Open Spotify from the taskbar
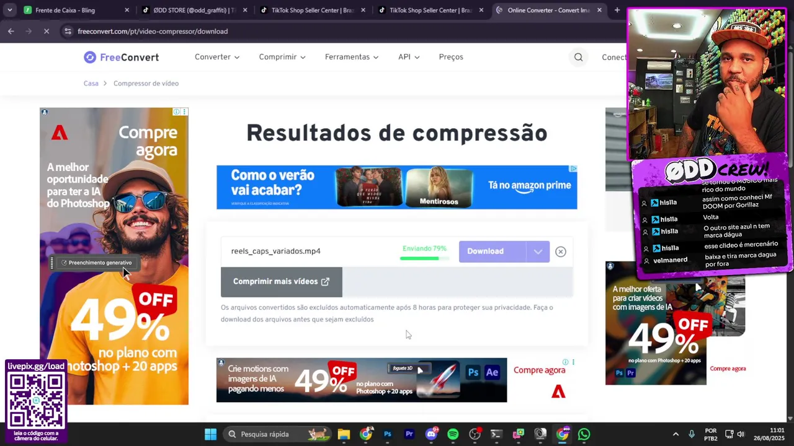This screenshot has width=794, height=446. click(x=453, y=434)
